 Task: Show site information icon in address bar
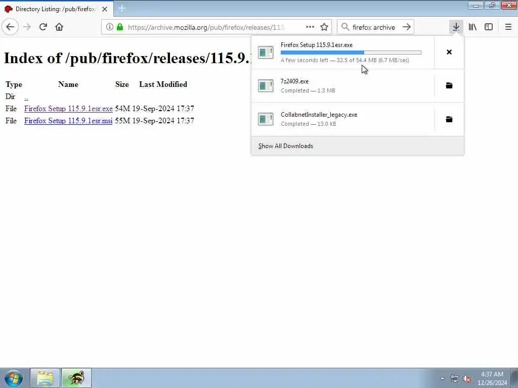pos(109,27)
